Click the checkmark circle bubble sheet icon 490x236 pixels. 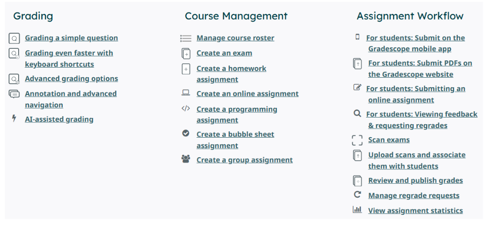click(x=186, y=133)
